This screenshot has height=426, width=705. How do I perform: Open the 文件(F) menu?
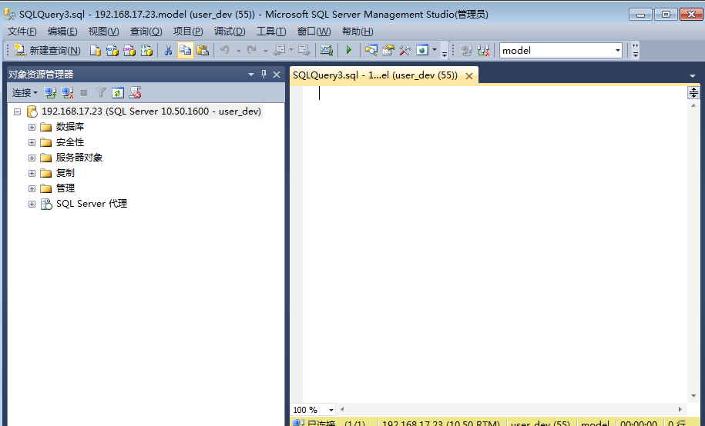pyautogui.click(x=22, y=32)
